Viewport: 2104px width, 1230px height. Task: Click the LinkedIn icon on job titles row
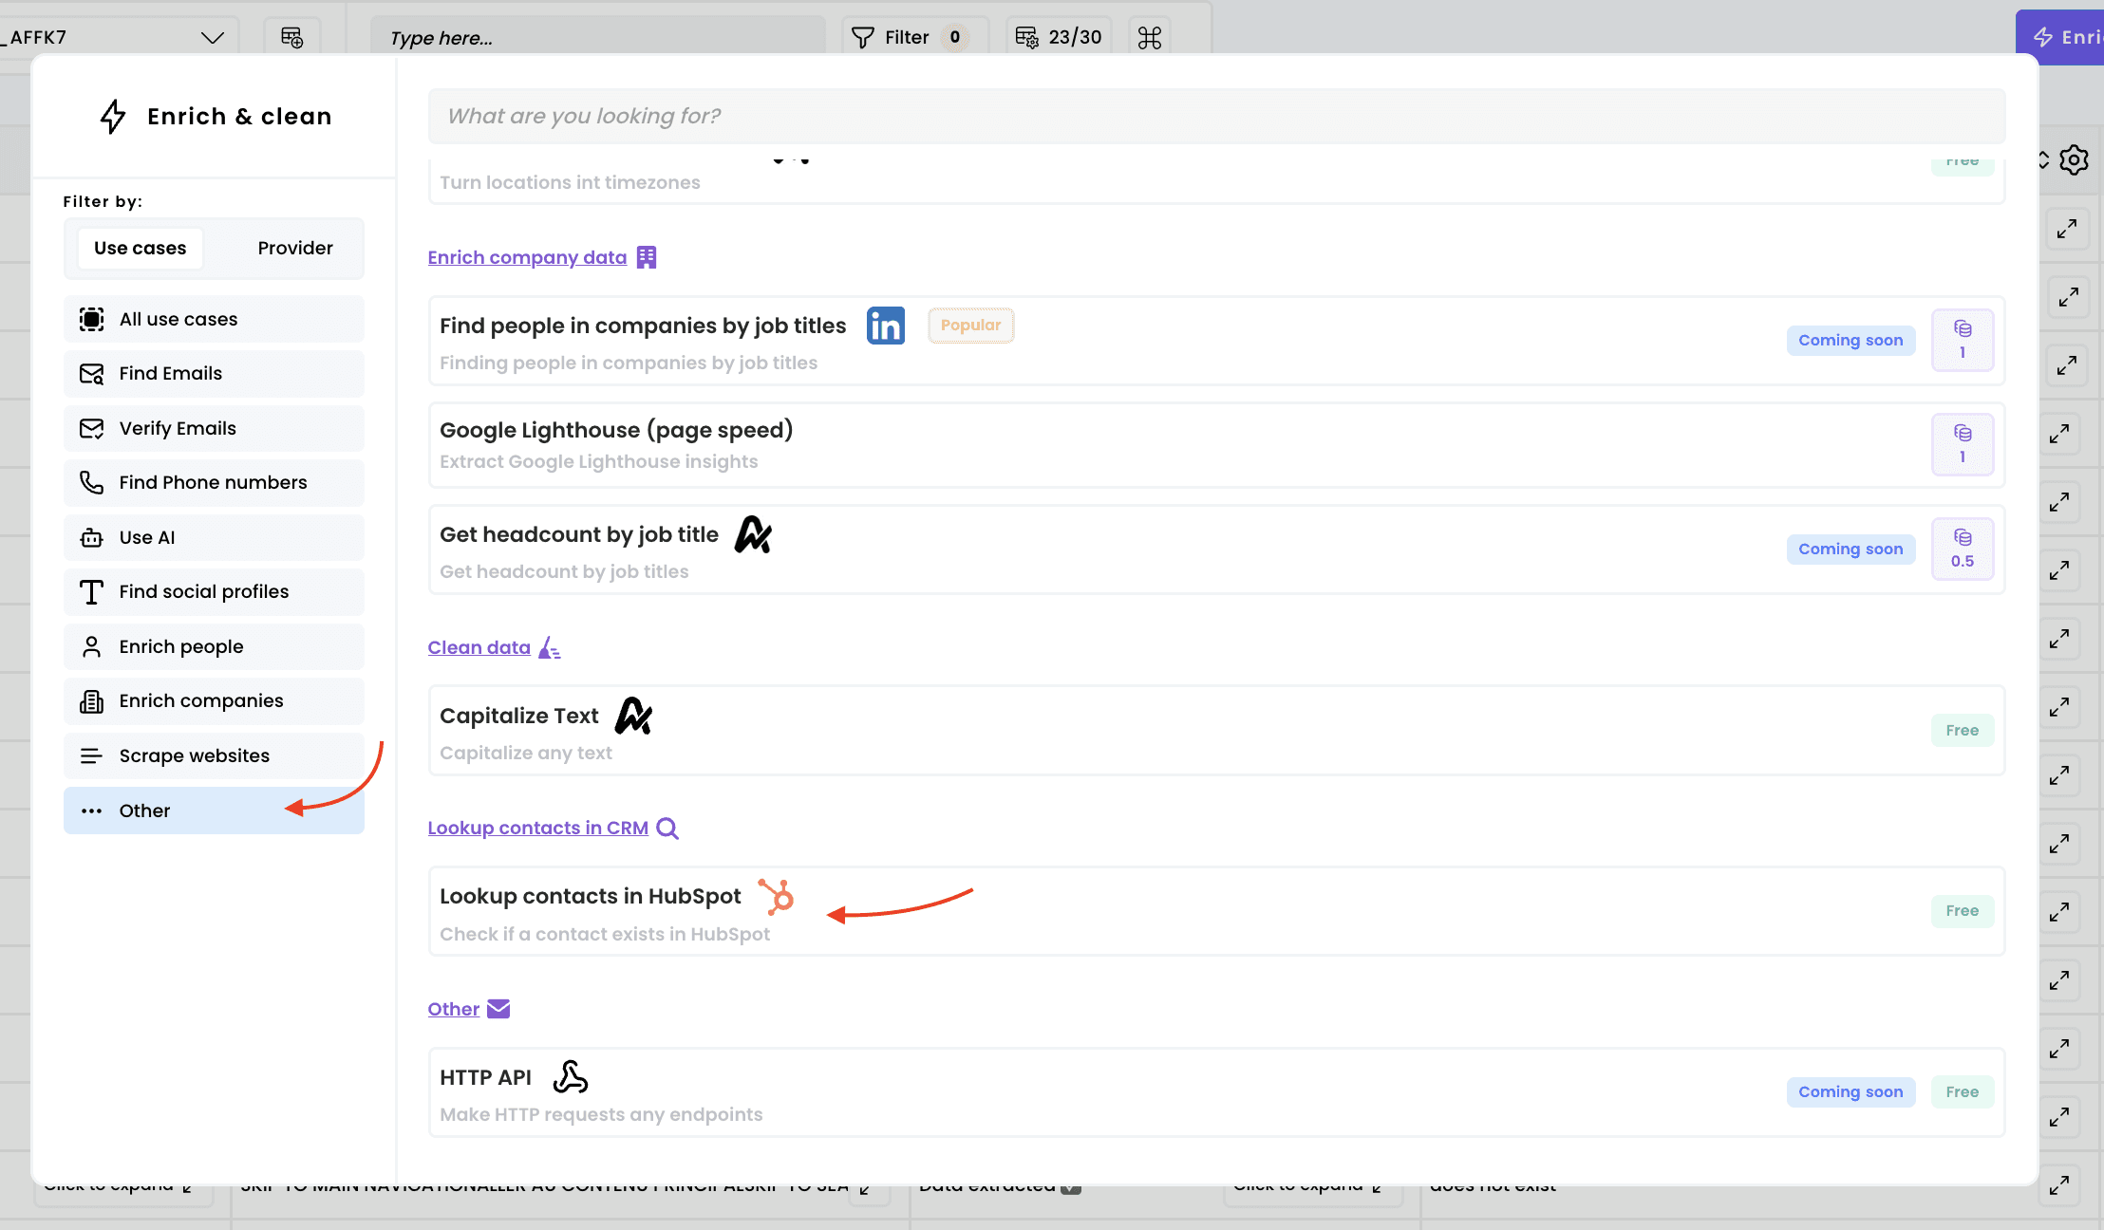tap(885, 326)
